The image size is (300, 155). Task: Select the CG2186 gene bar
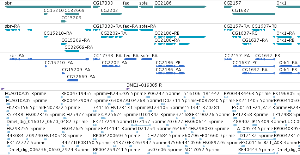(180, 7)
